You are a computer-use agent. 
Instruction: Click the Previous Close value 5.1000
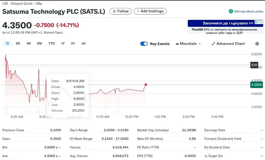click(x=55, y=130)
